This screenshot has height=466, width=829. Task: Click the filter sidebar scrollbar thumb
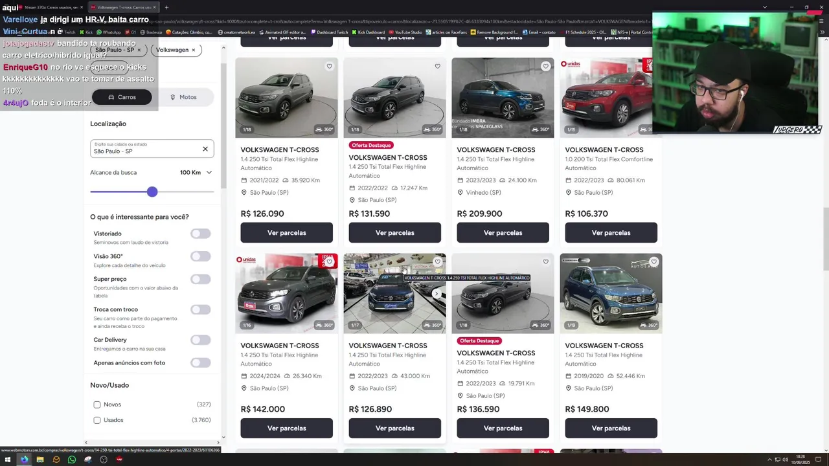pos(223,126)
